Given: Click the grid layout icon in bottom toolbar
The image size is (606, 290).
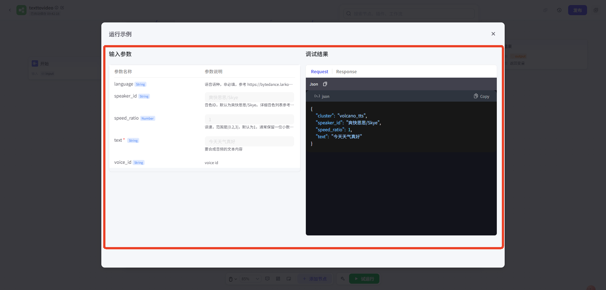Looking at the screenshot, I should point(278,279).
